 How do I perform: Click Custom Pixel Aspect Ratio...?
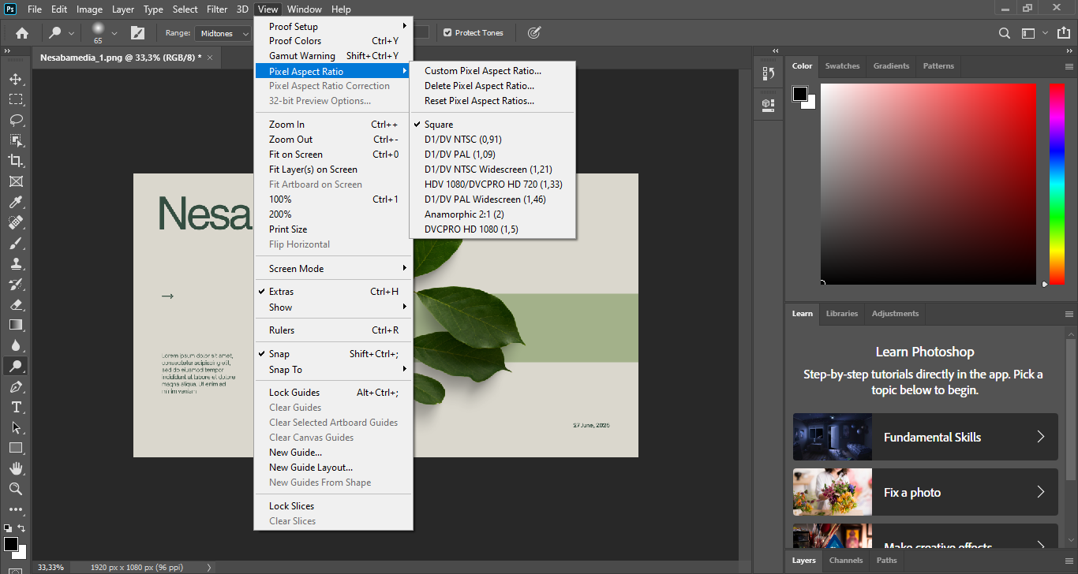tap(482, 71)
